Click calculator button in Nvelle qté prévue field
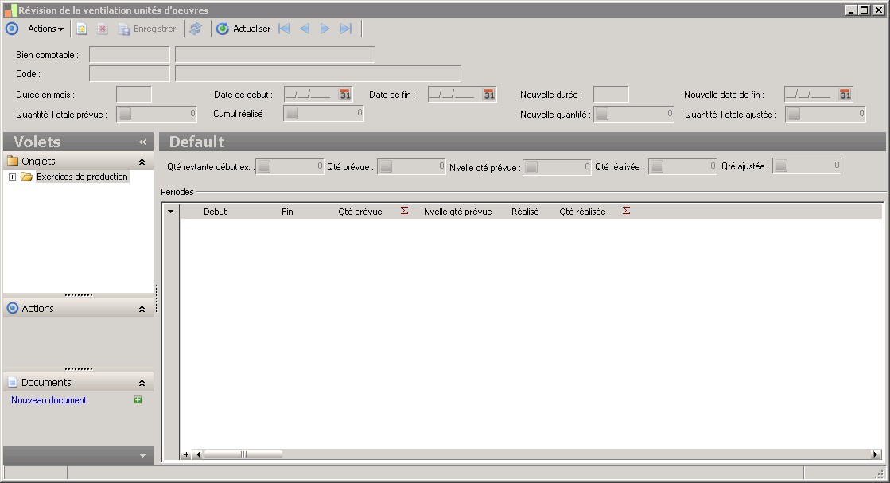 531,167
